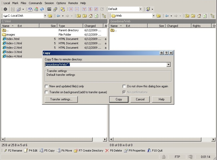Screen dimensions: 217x160
Task: Open the Session menu
Action: tap(49, 3)
